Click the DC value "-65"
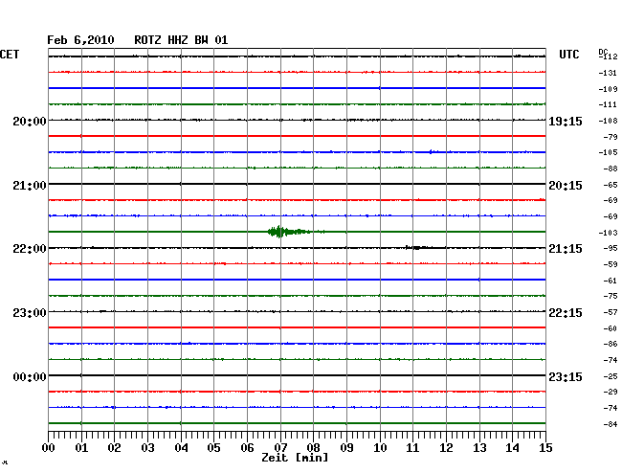This screenshot has height=473, width=622. click(x=611, y=185)
